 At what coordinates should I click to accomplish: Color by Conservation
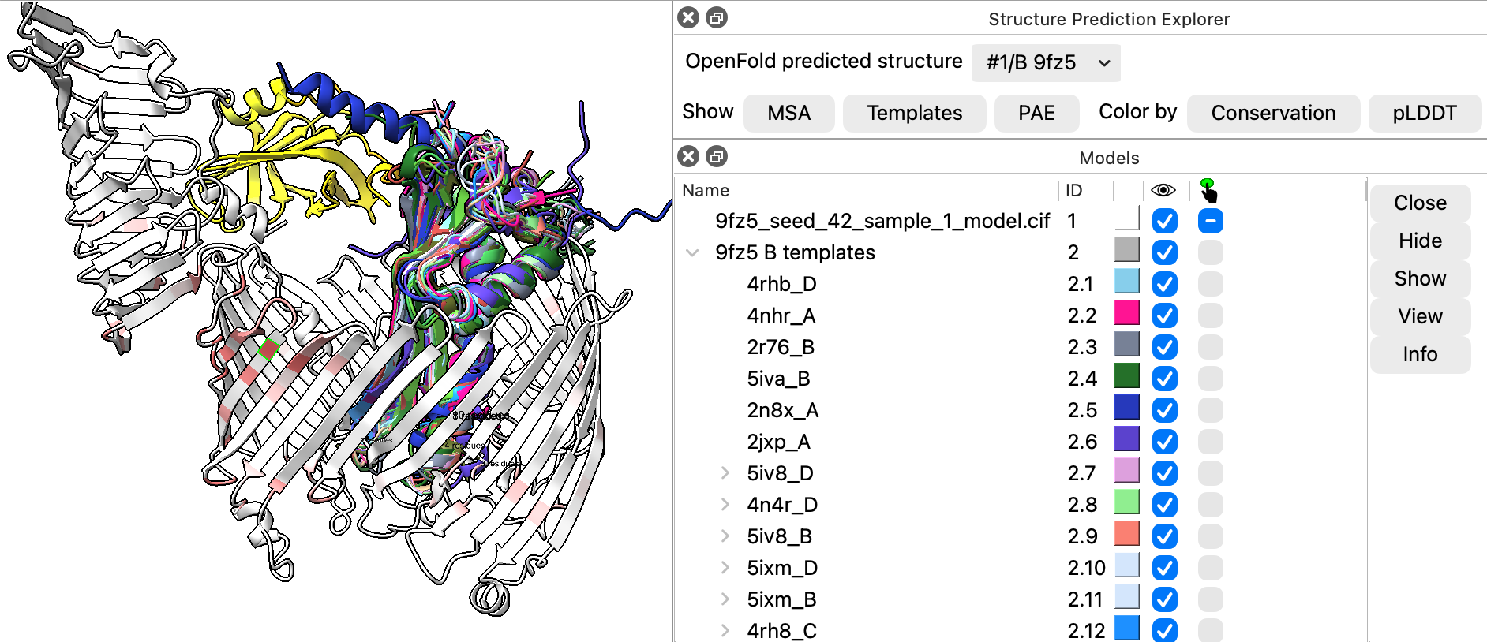[x=1273, y=113]
